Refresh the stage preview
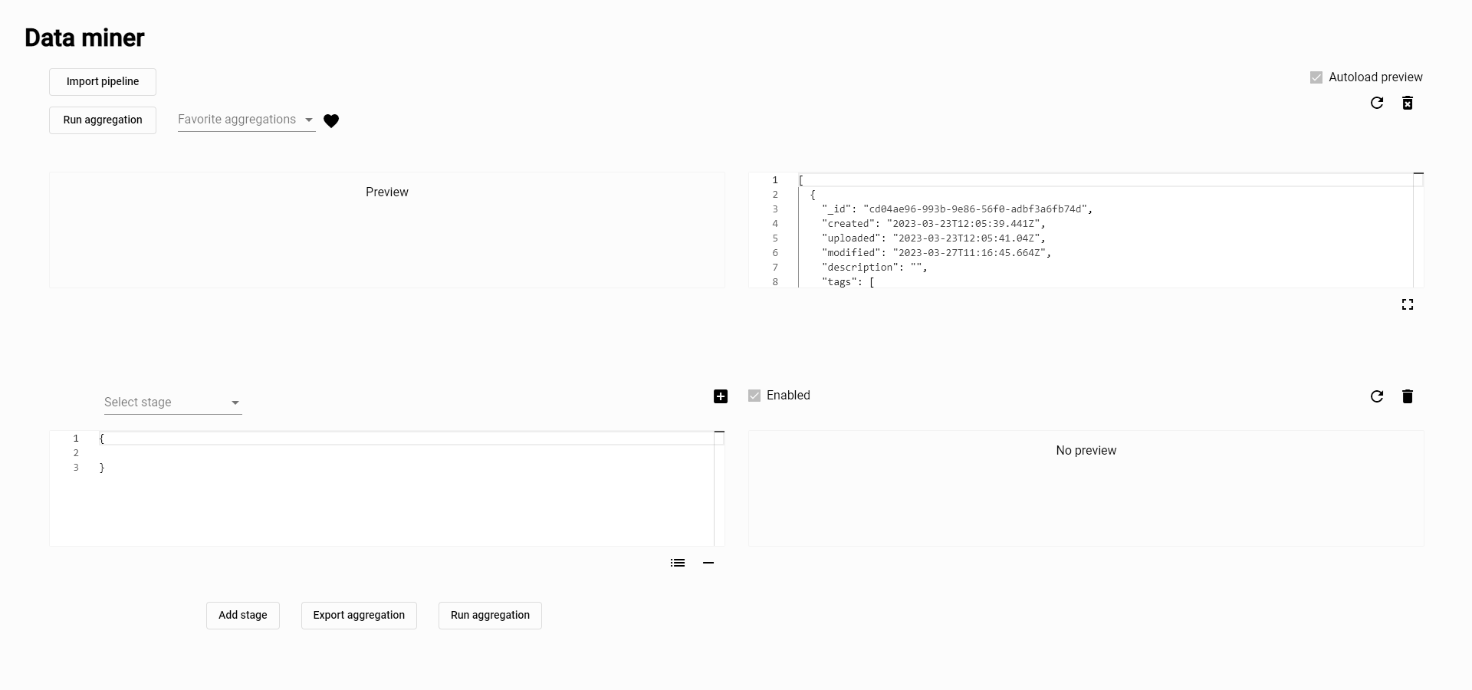The image size is (1472, 690). tap(1377, 396)
